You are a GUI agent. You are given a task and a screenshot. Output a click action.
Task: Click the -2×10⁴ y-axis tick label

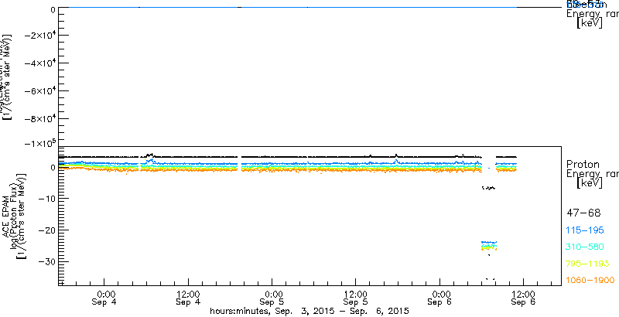(x=39, y=36)
